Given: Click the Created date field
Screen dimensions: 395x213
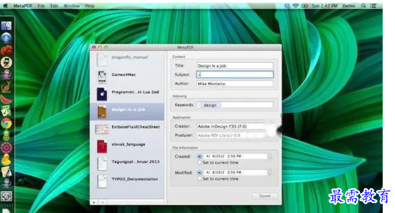Looking at the screenshot, I should pos(236,156).
